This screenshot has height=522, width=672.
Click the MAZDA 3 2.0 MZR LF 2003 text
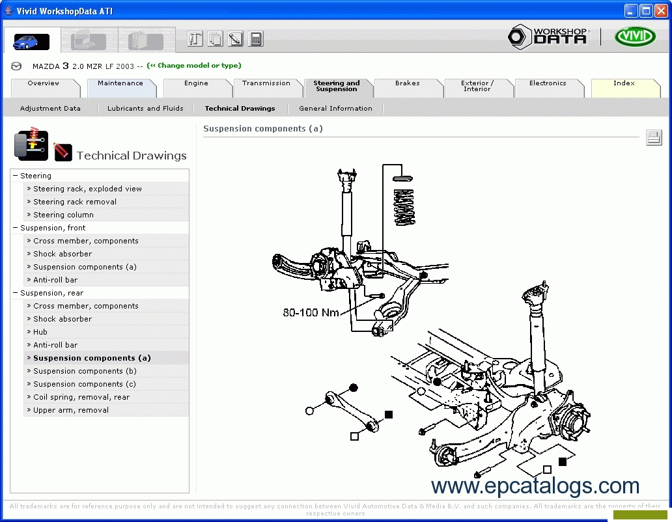click(x=83, y=66)
